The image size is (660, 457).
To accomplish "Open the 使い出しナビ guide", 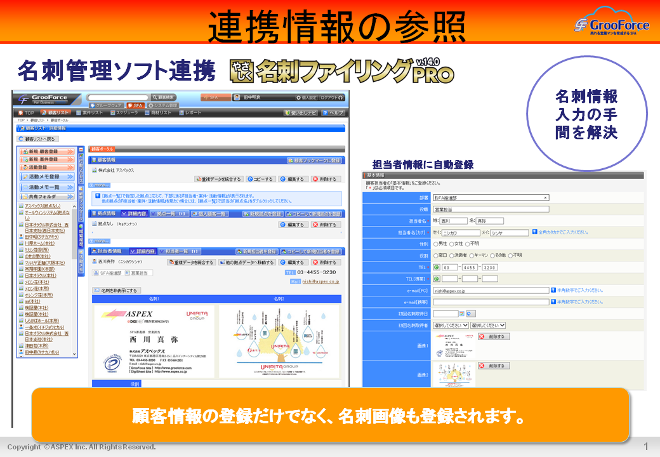I will 301,113.
